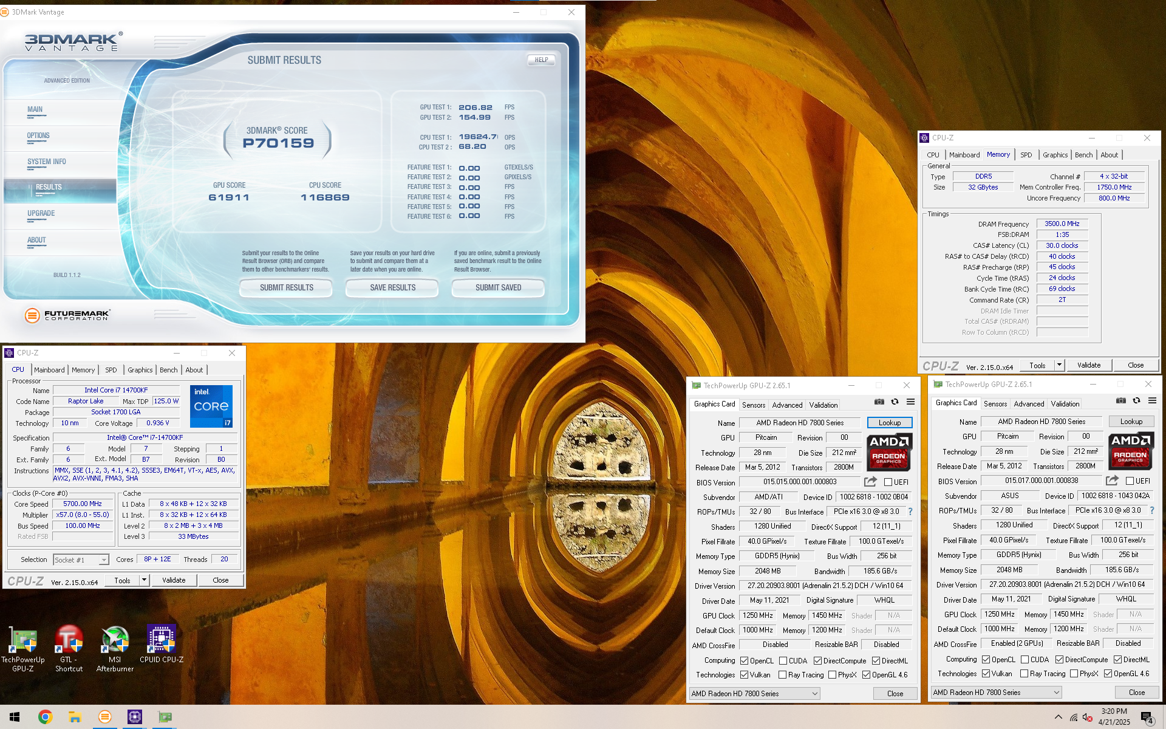Toggle CUDA checkbox in left GPU-Z
The width and height of the screenshot is (1166, 729).
[x=783, y=661]
